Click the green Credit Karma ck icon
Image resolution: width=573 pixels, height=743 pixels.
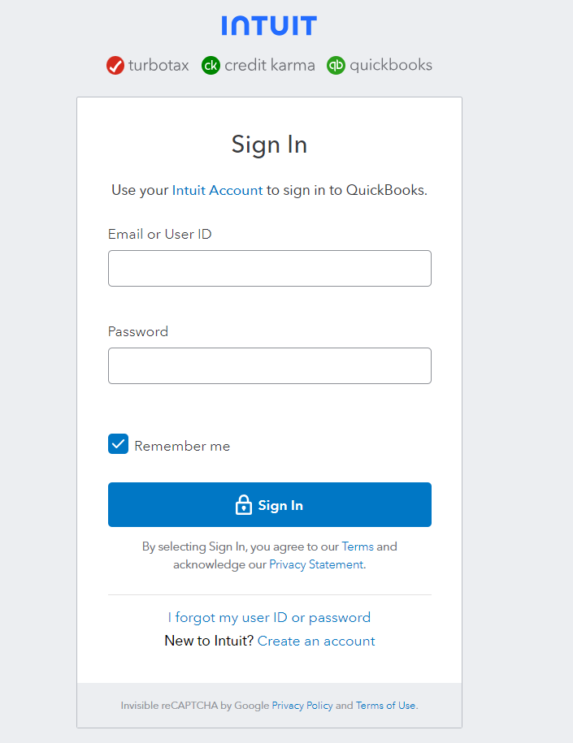[x=211, y=66]
